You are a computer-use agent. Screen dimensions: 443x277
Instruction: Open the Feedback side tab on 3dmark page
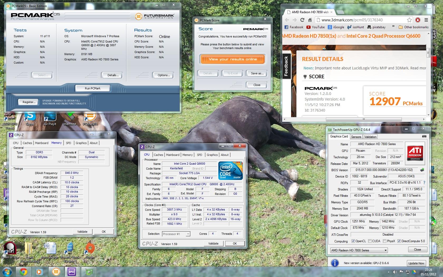tap(286, 66)
